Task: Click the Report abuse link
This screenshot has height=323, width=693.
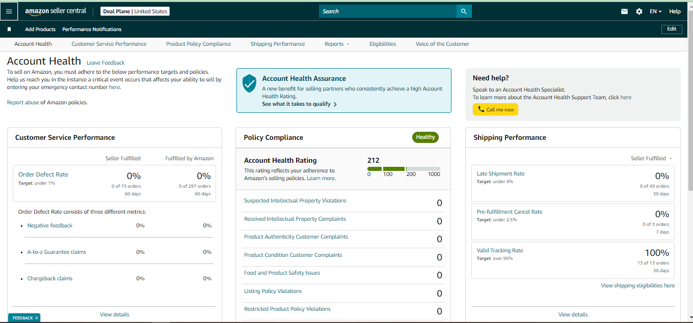Action: [23, 103]
